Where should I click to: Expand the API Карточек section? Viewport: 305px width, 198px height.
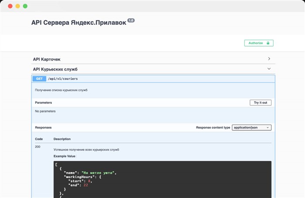tap(47, 59)
